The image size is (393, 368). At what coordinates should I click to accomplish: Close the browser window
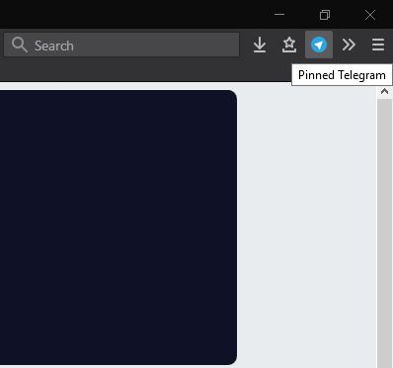(370, 14)
